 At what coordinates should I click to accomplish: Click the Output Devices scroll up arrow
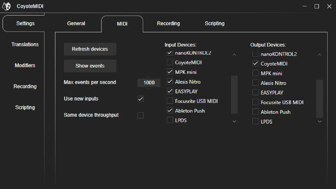pos(319,55)
